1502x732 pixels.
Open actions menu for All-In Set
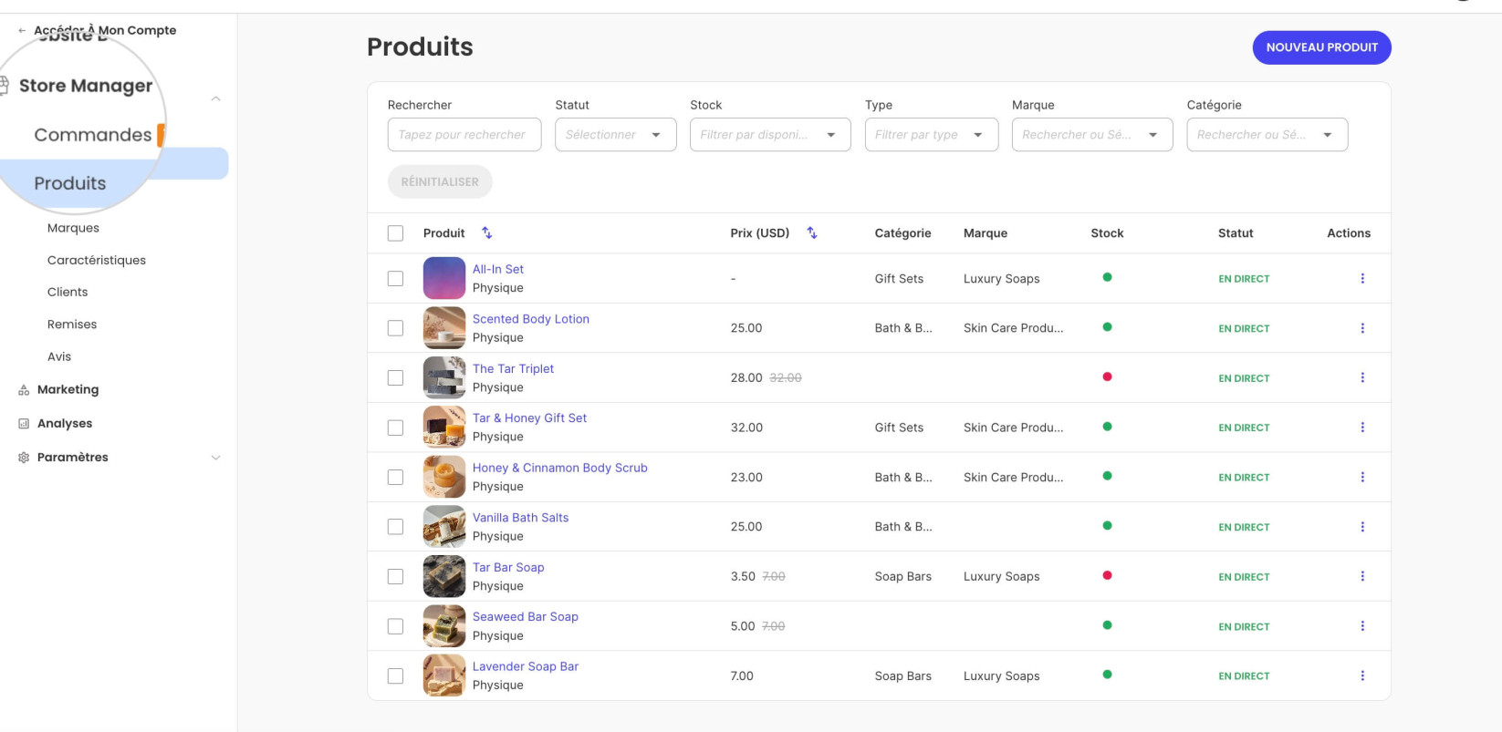click(x=1362, y=278)
